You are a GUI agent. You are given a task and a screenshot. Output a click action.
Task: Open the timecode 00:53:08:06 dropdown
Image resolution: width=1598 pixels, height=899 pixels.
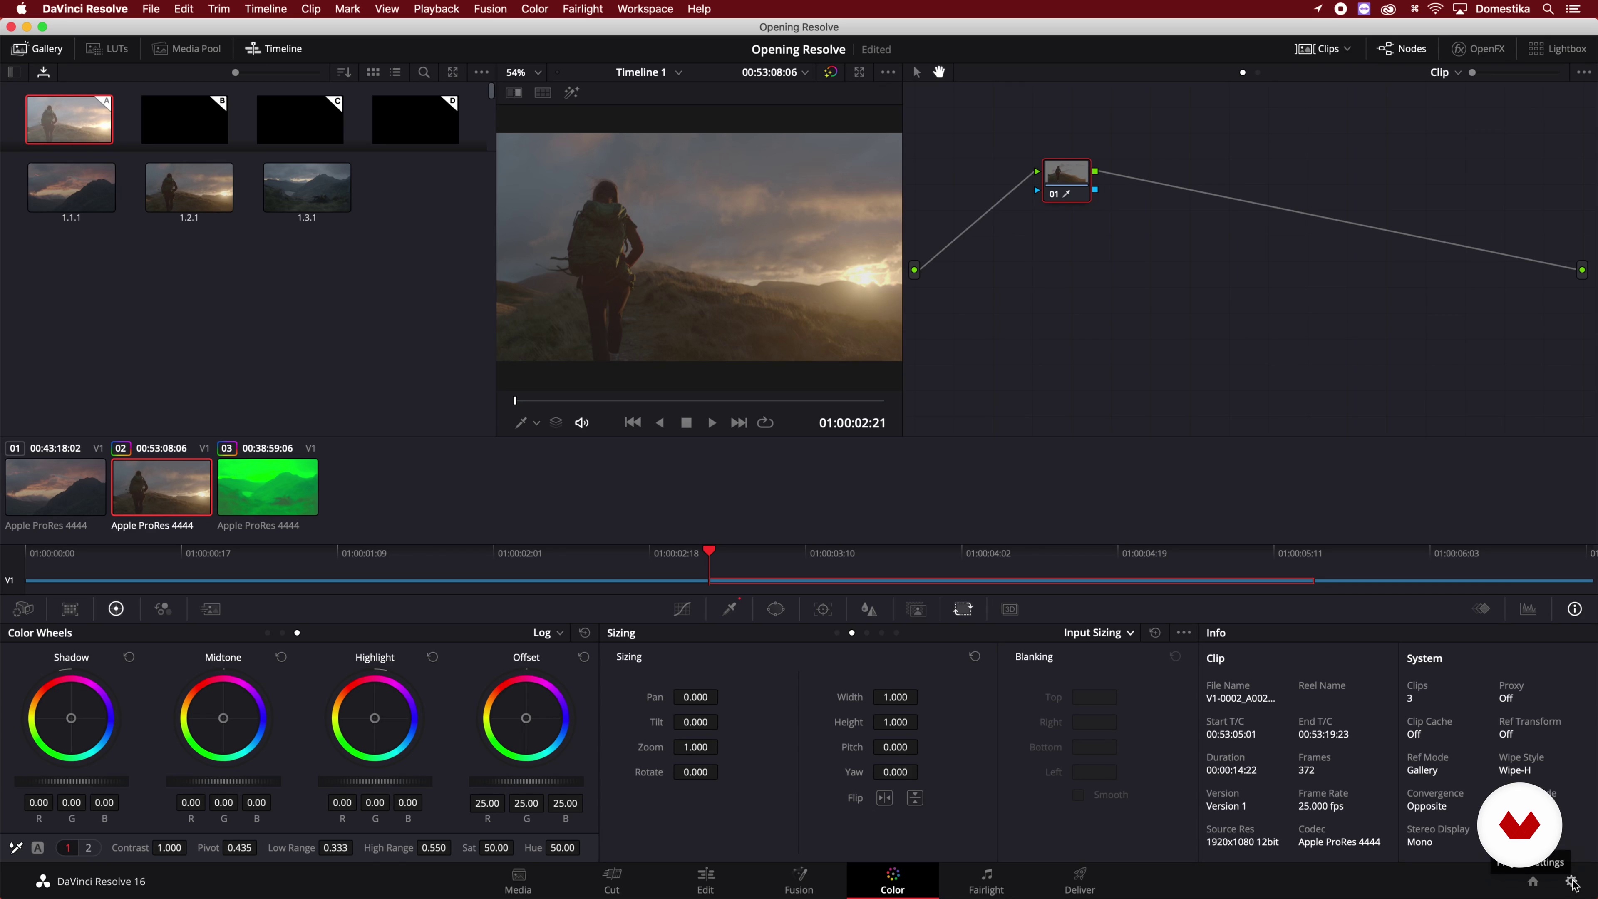(775, 72)
